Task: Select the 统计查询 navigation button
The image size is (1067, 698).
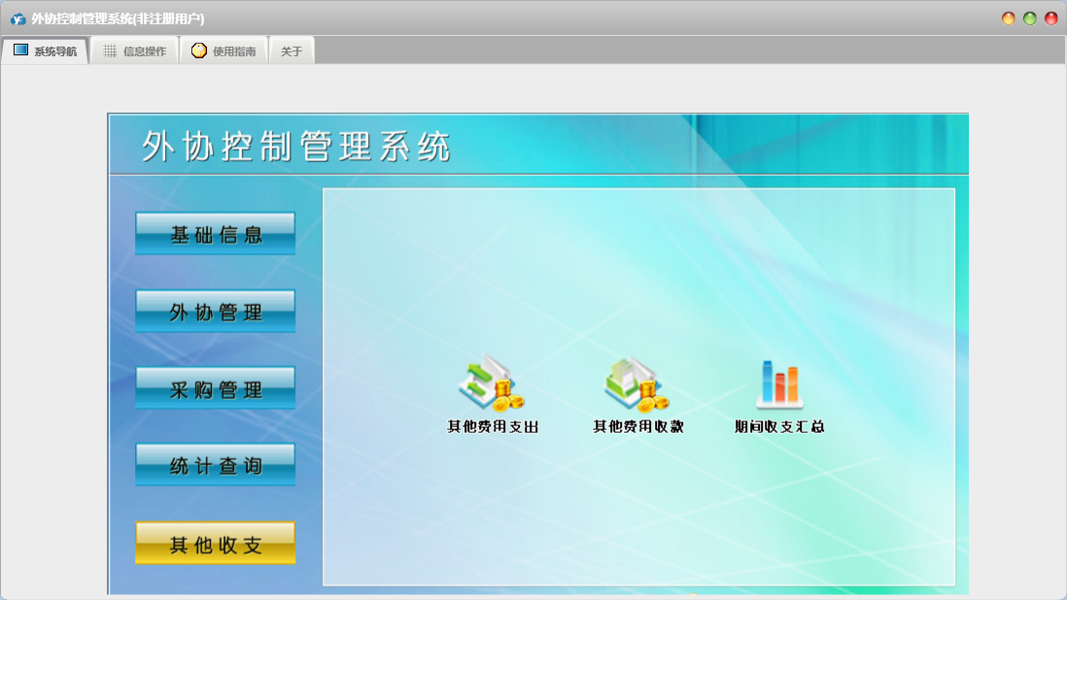Action: click(215, 465)
